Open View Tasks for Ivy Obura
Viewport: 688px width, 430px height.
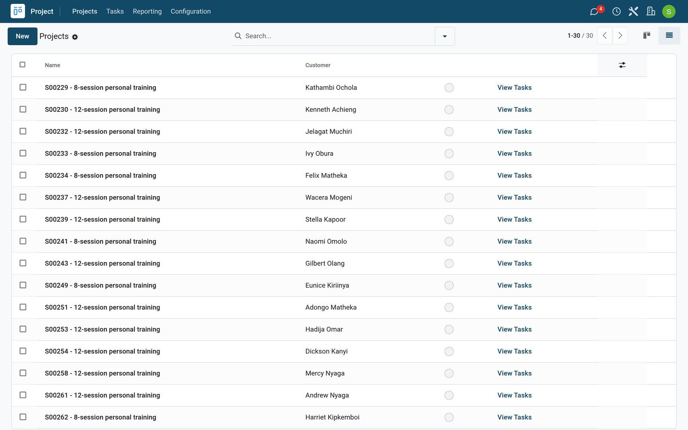click(x=514, y=154)
